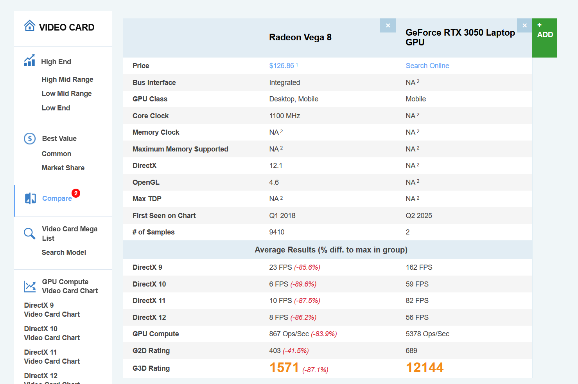Click the 82 FPS DirectX 11 value
The width and height of the screenshot is (578, 384).
tap(417, 301)
